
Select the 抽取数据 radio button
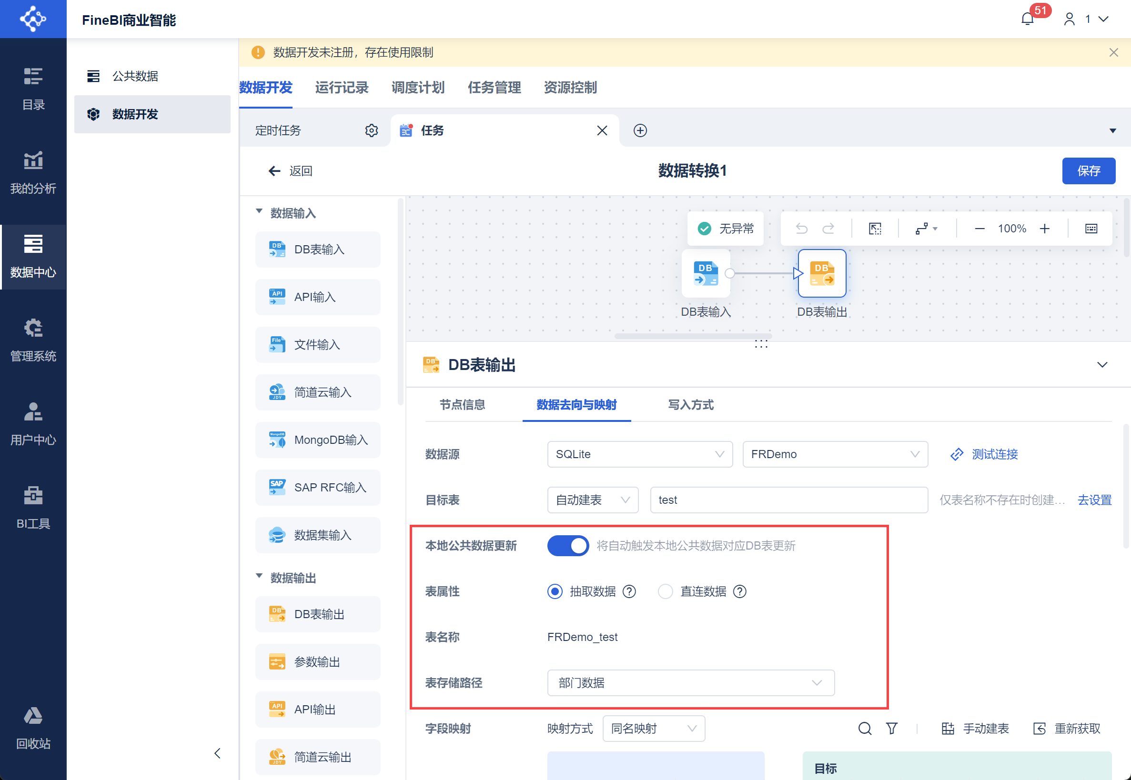coord(555,592)
